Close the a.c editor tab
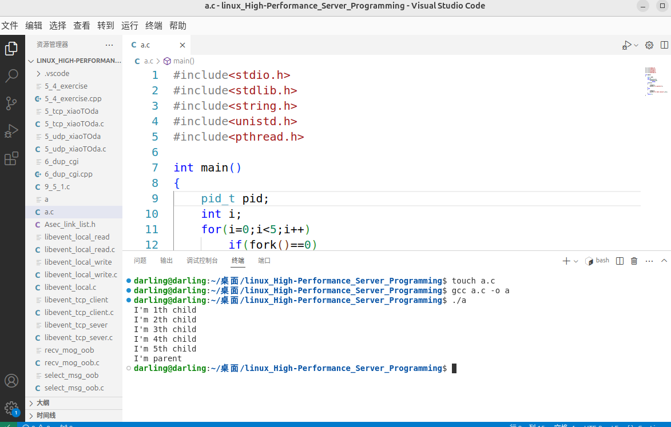This screenshot has height=427, width=671. (x=182, y=45)
